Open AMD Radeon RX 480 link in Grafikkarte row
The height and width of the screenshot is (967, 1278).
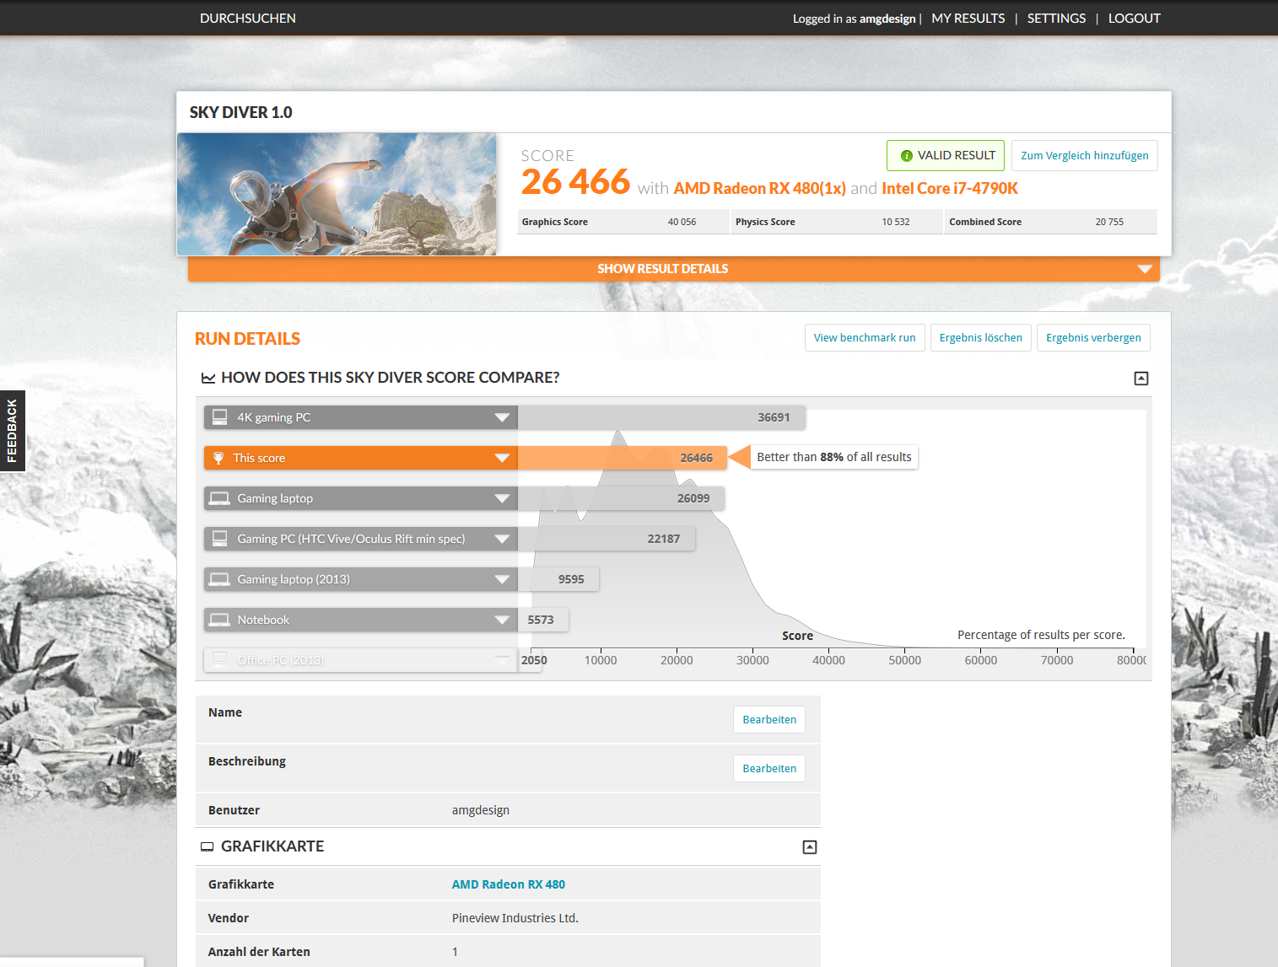[x=509, y=884]
